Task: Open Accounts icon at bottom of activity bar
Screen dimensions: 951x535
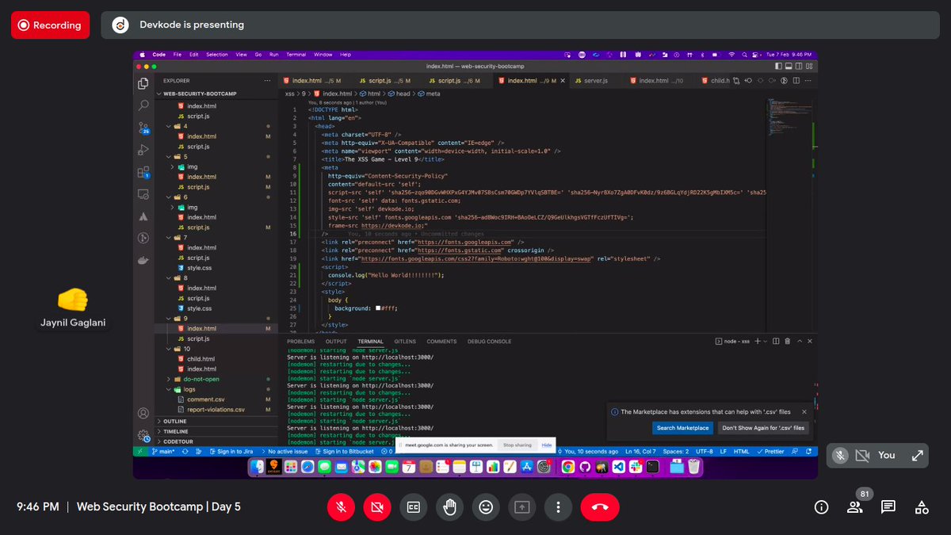Action: [143, 413]
